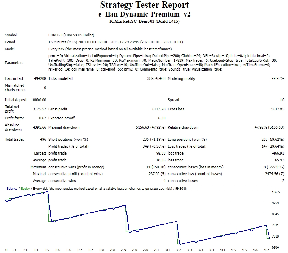This screenshot has width=288, height=253.
Task: Click the ICMarketsSC-Demo03 build text
Action: coord(144,21)
